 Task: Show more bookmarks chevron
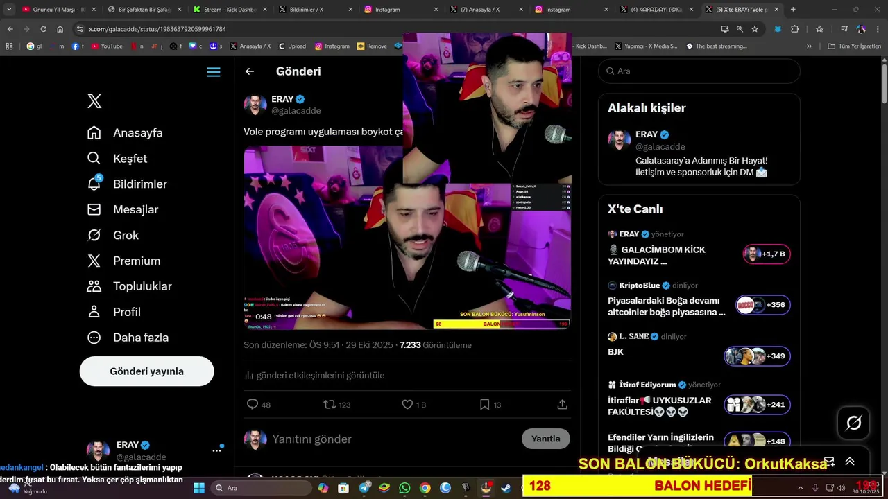click(809, 46)
